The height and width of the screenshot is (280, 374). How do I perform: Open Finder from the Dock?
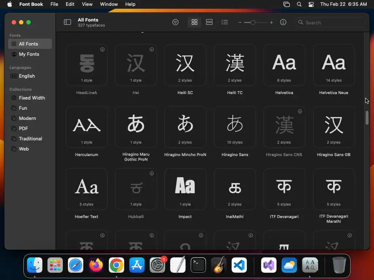(x=35, y=265)
